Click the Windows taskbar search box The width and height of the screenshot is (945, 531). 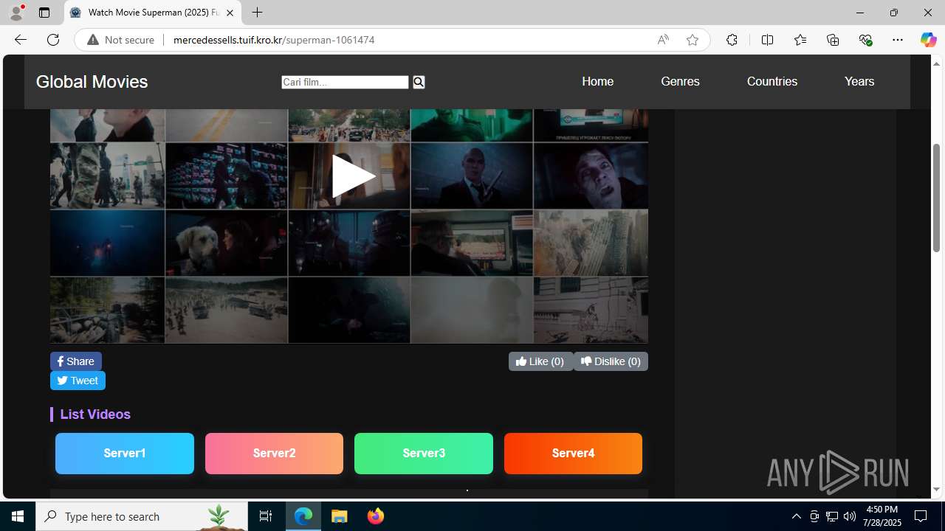[142, 516]
